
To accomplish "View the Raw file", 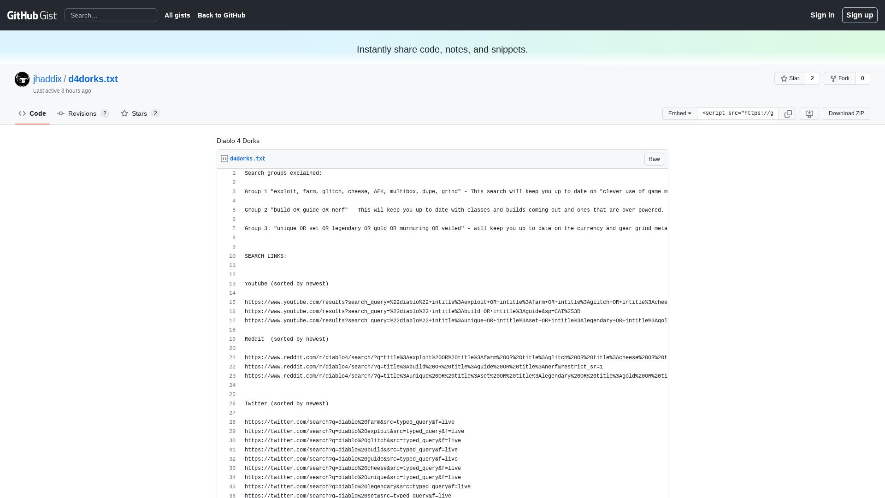I will click(654, 159).
